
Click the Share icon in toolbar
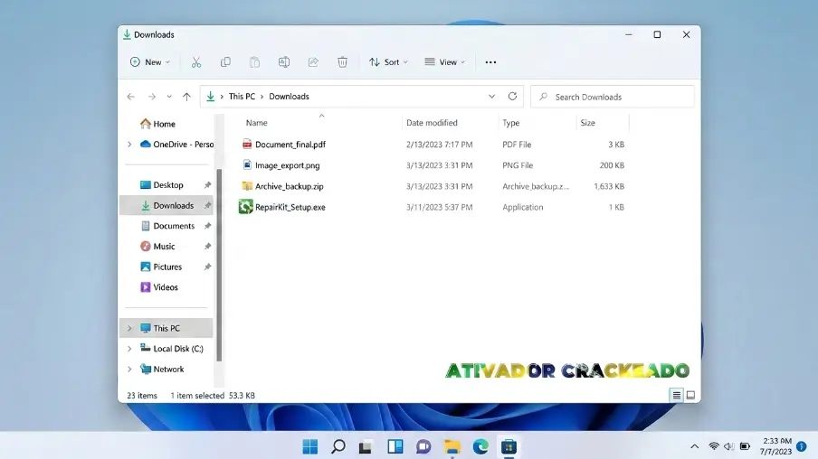(x=313, y=62)
